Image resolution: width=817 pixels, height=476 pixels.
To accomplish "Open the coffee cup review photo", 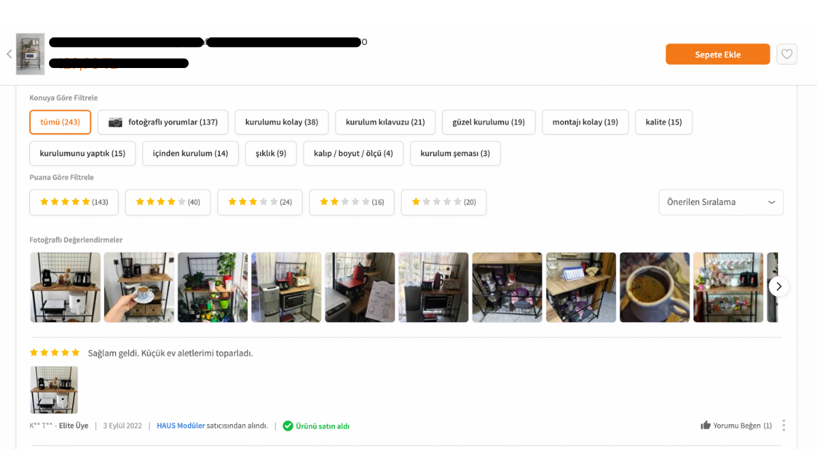I will coord(654,287).
